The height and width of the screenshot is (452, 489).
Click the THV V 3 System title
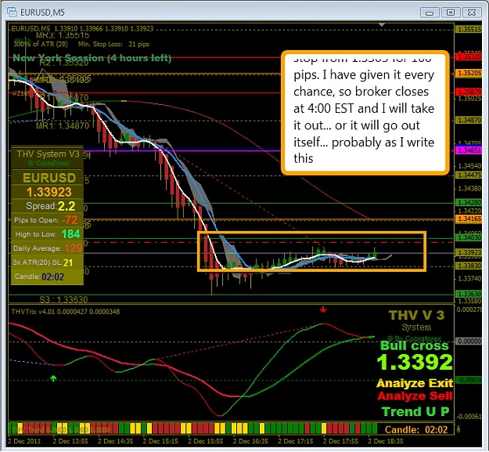point(417,320)
